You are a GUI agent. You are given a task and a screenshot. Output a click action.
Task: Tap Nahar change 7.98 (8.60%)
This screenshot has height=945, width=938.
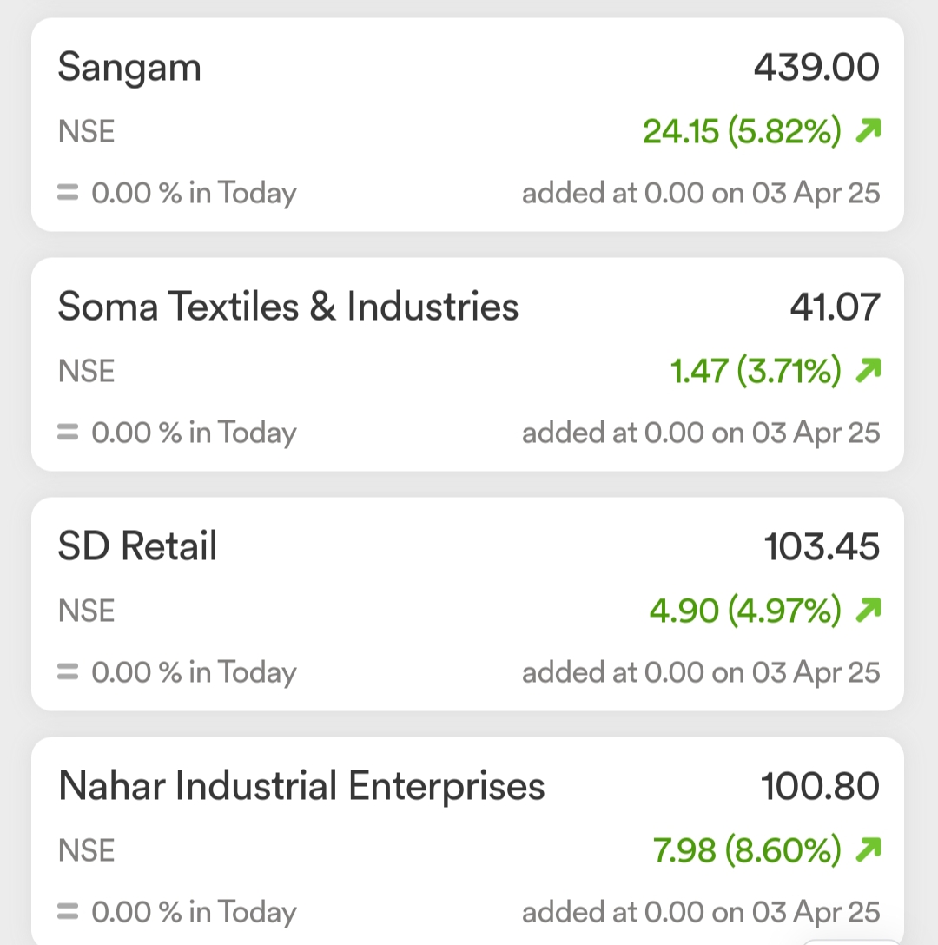pos(747,851)
